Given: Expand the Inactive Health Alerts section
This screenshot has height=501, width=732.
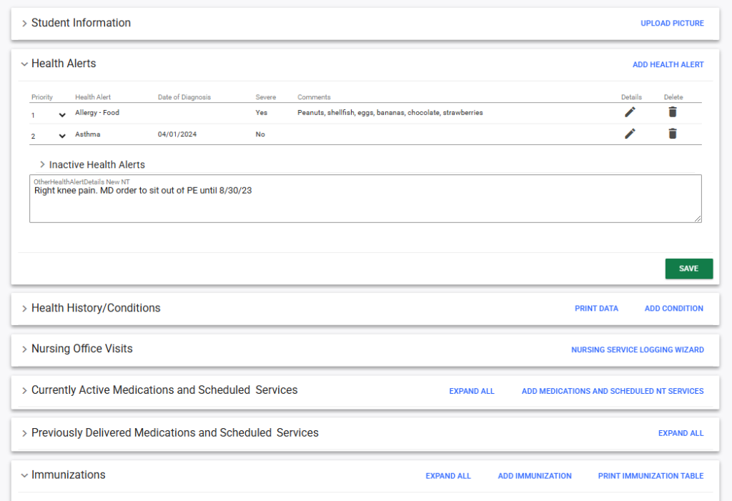Looking at the screenshot, I should tap(43, 164).
